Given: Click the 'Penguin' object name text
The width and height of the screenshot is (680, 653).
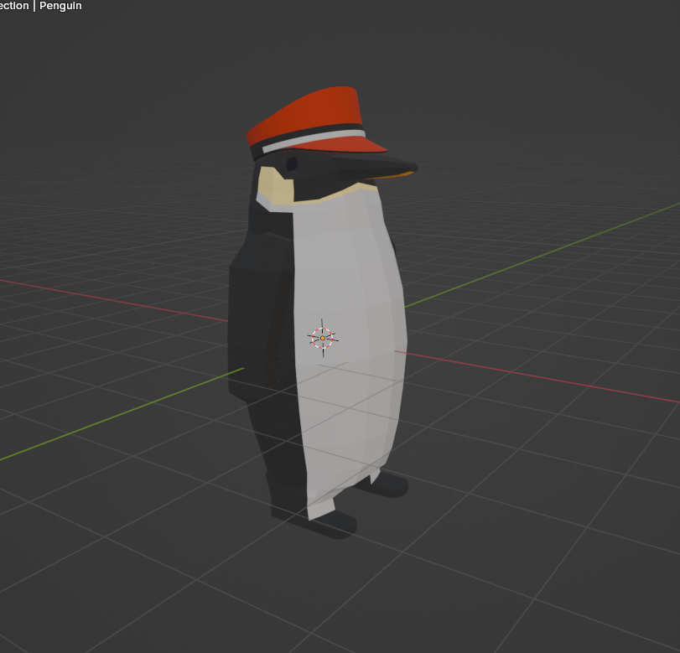Looking at the screenshot, I should [60, 6].
